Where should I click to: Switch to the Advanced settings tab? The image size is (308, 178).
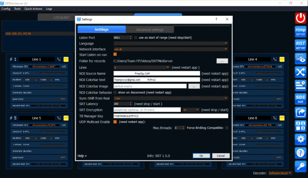pyautogui.click(x=150, y=29)
